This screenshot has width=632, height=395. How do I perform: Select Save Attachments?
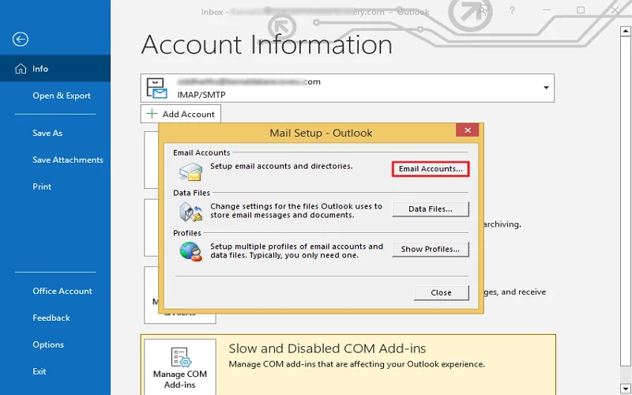coord(68,160)
